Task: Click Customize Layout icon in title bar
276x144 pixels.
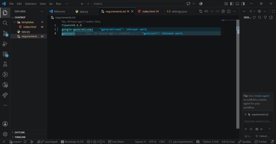Action: coord(226,4)
